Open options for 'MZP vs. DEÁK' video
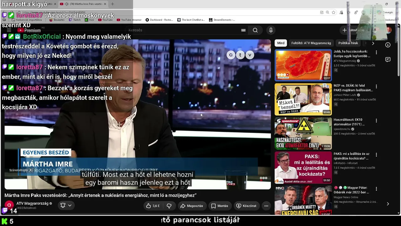This screenshot has height=226, width=401. pos(376,86)
